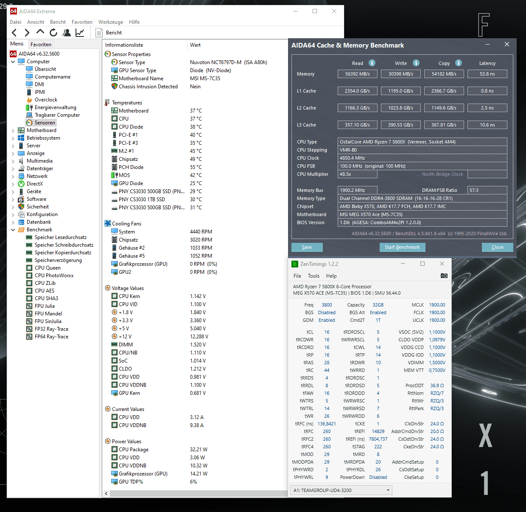Click the Power Values section heading

pyautogui.click(x=126, y=442)
